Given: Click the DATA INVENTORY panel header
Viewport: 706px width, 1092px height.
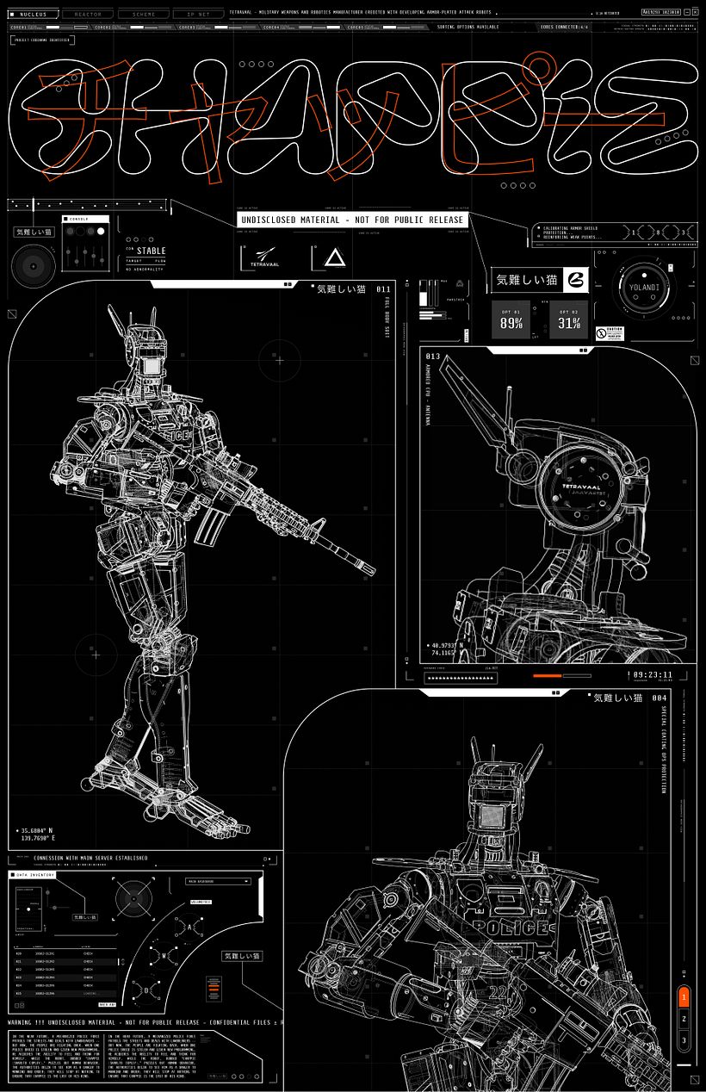Looking at the screenshot, I should 33,875.
